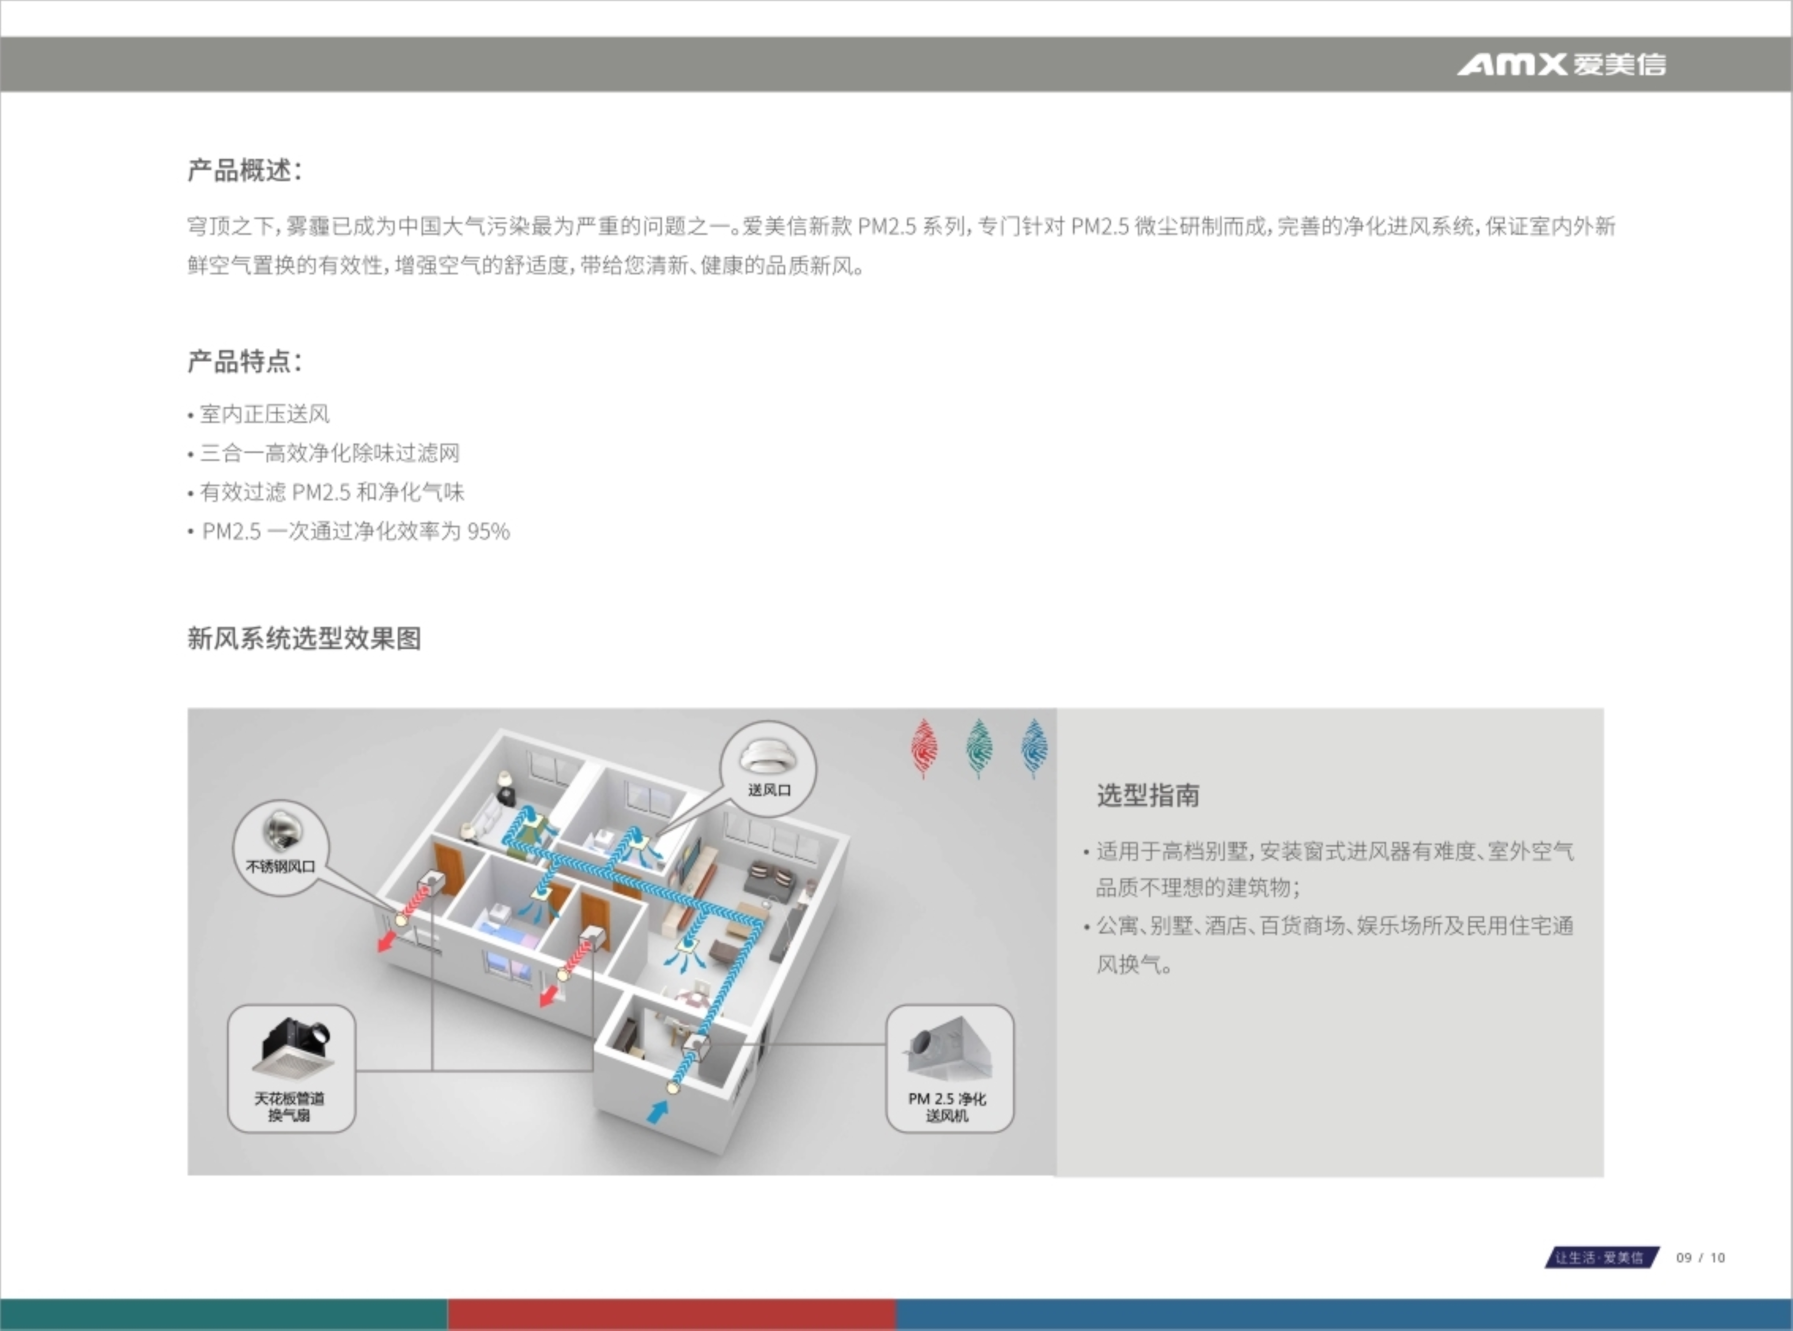Click the green feather leaf icon
Viewport: 1793px width, 1331px height.
tap(979, 747)
